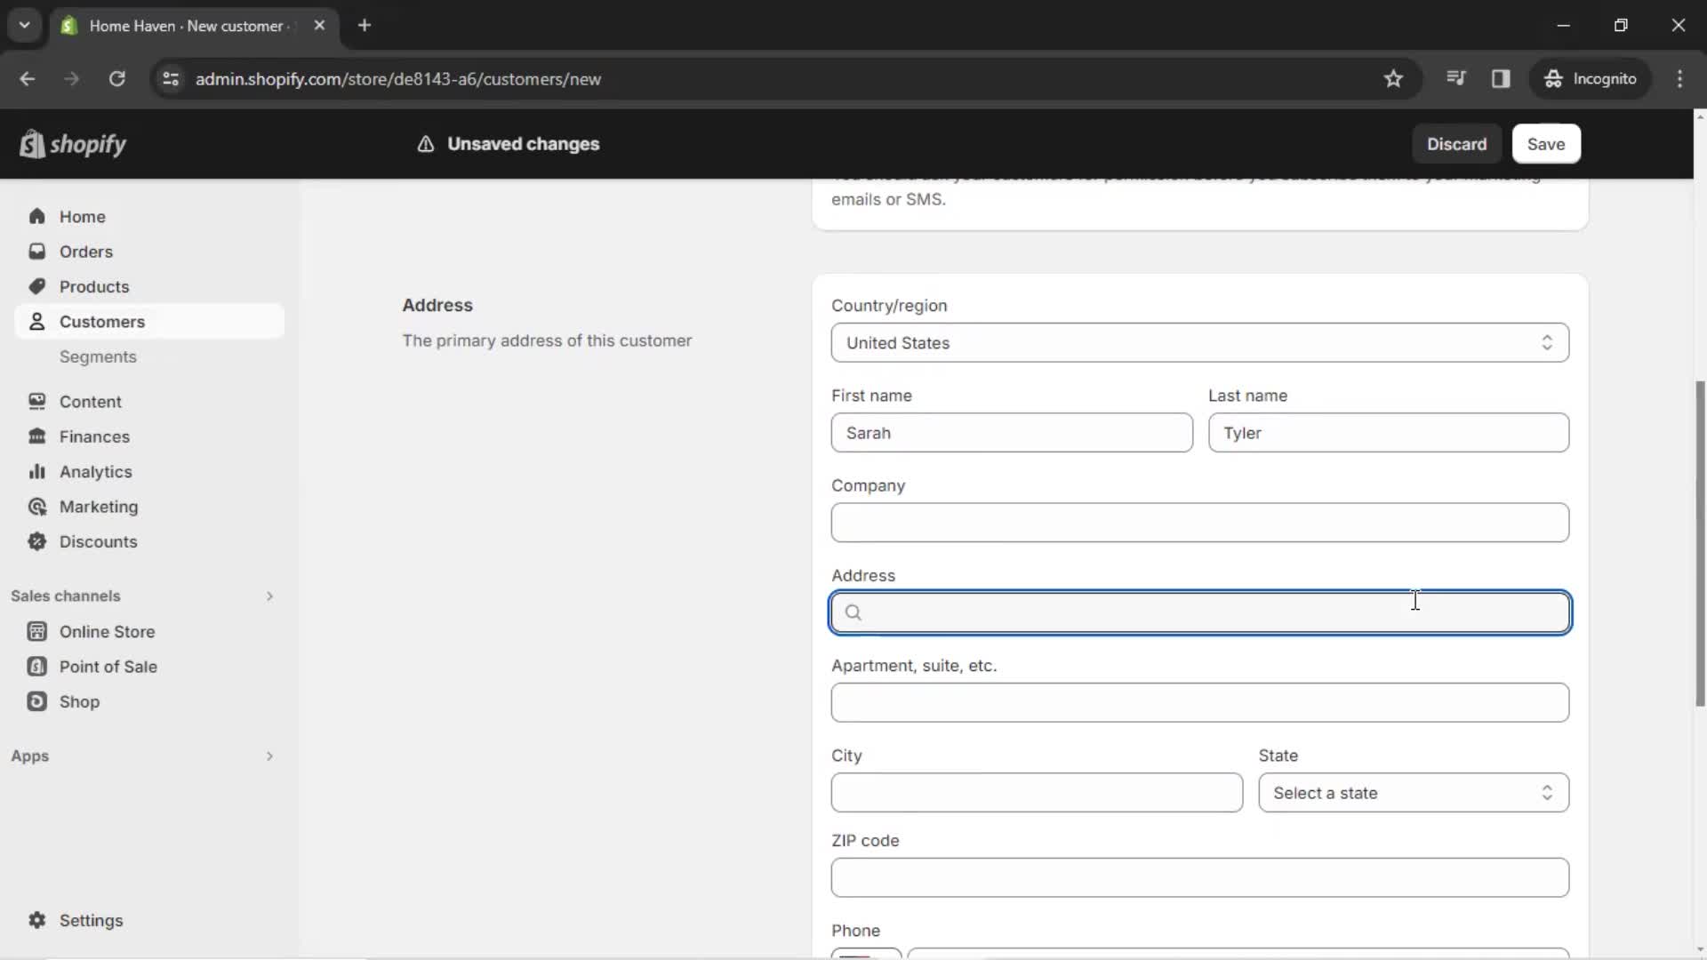Navigate to Products via sidebar icon
This screenshot has width=1707, height=960.
pos(93,286)
